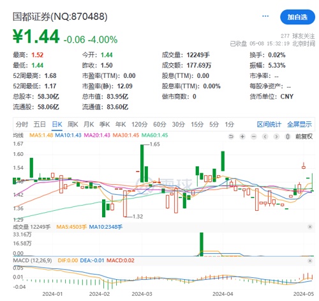Click the stock title 国都证券(NQ:870488)

click(60, 17)
